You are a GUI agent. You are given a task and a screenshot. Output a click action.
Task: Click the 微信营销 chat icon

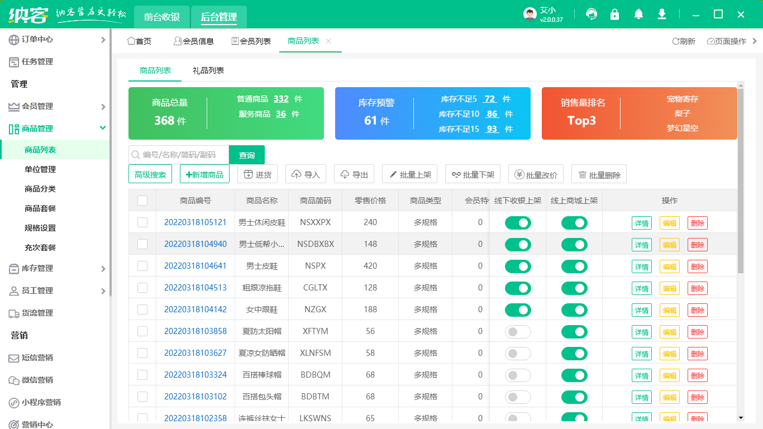[x=14, y=380]
